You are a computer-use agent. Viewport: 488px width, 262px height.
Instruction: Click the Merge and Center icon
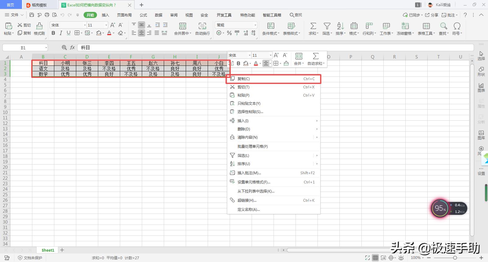pos(183,26)
